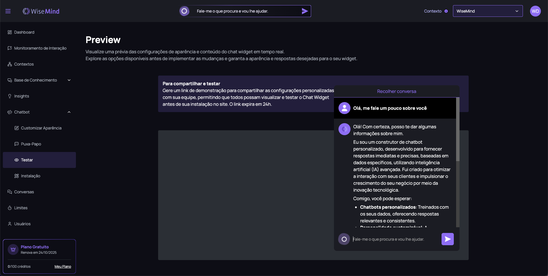Screen dimensions: 548x276
Task: Open the WD user avatar menu
Action: click(535, 11)
